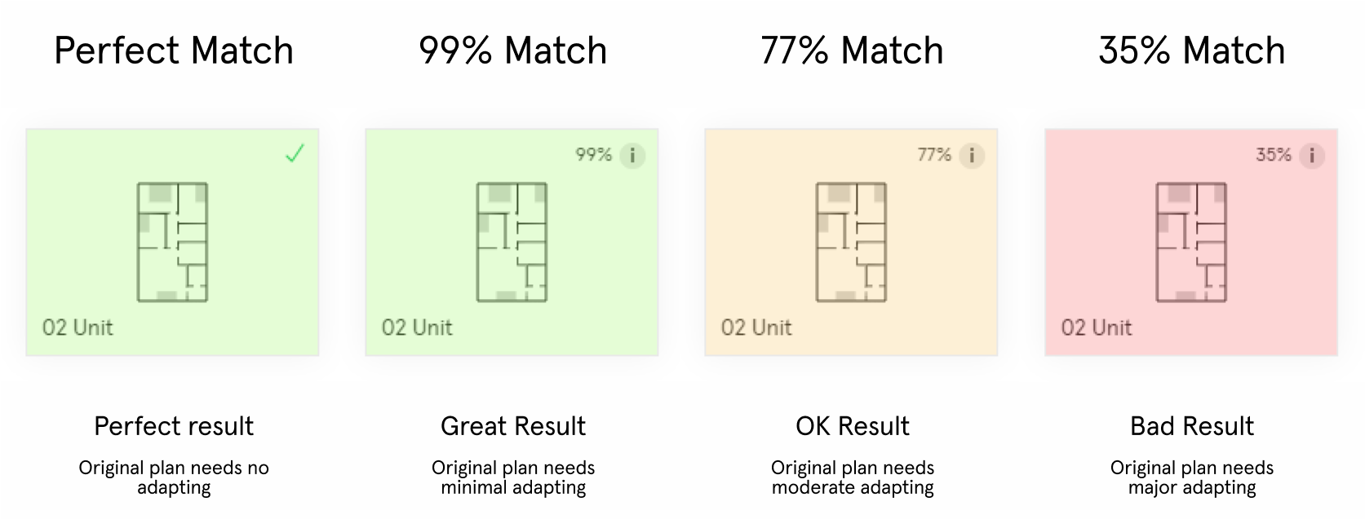The image size is (1365, 519).
Task: Click the floor plan icon in the orange card
Action: click(851, 242)
